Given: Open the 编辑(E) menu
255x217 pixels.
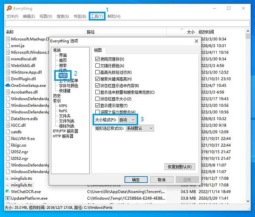Looking at the screenshot, I should (x=29, y=16).
